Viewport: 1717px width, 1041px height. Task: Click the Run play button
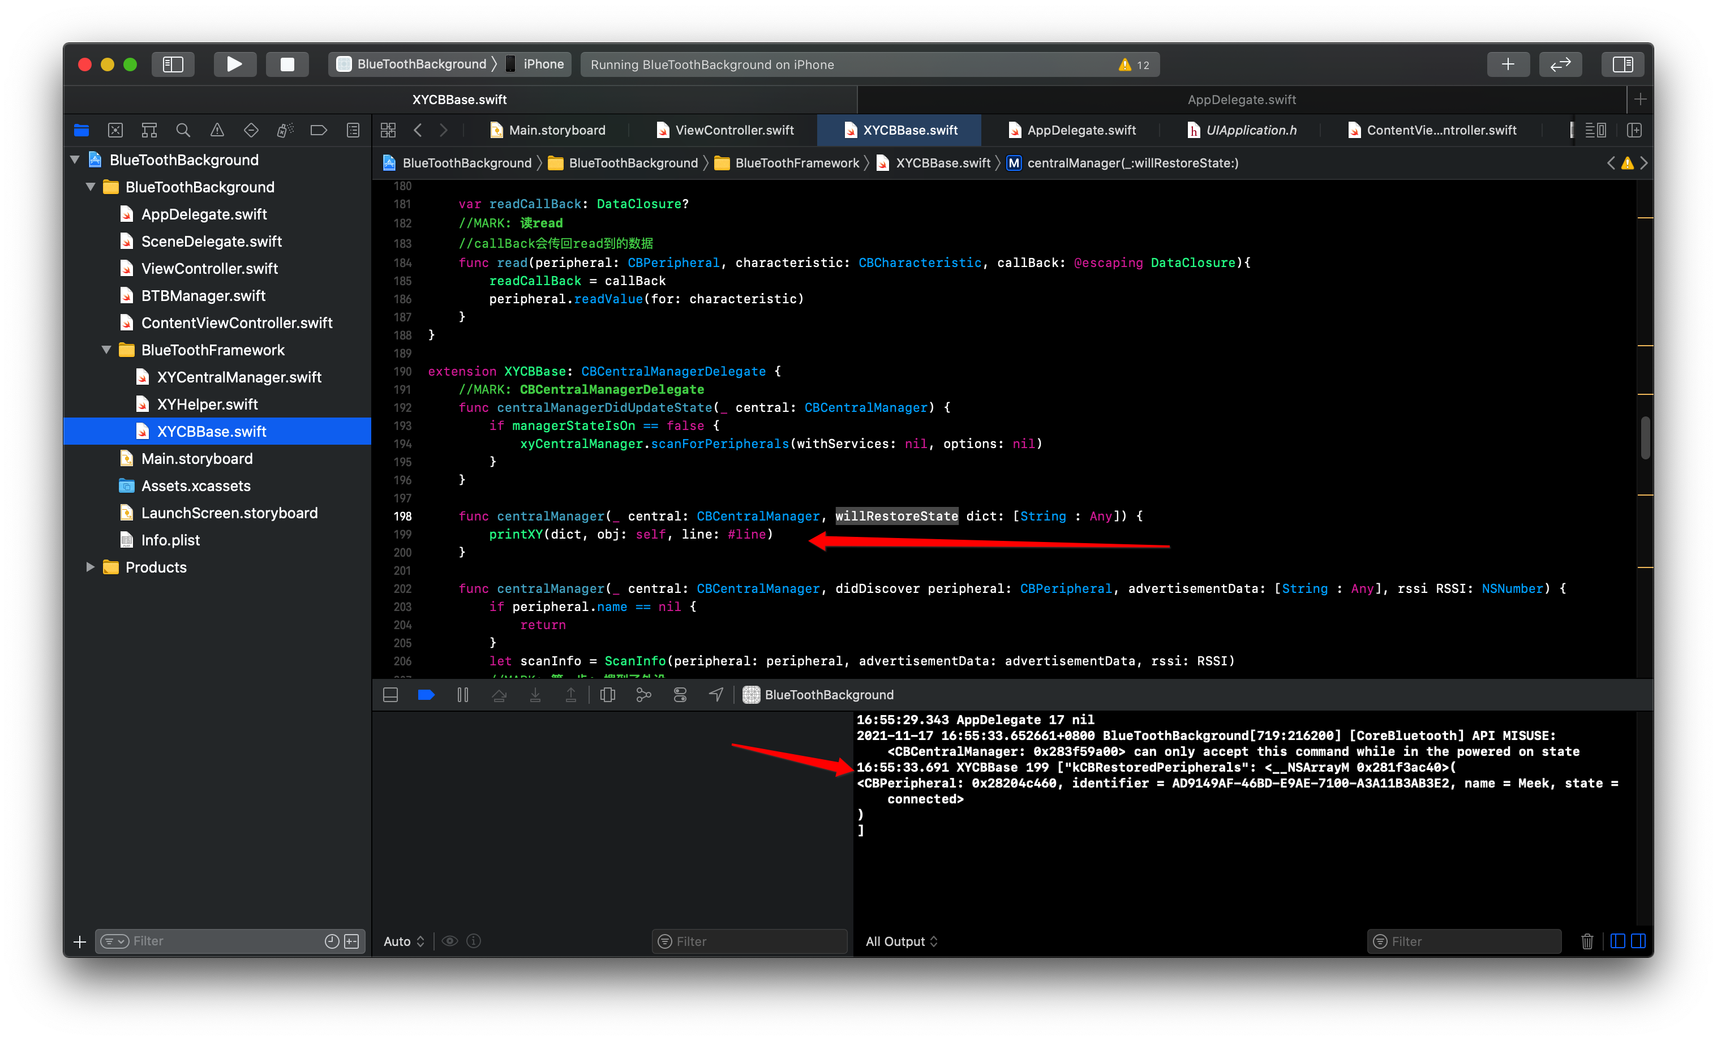(234, 64)
